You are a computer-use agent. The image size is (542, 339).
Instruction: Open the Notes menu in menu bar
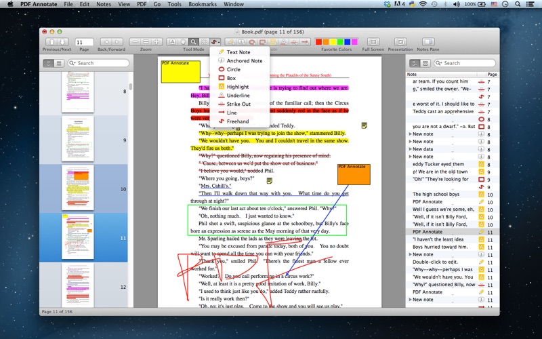pos(104,4)
